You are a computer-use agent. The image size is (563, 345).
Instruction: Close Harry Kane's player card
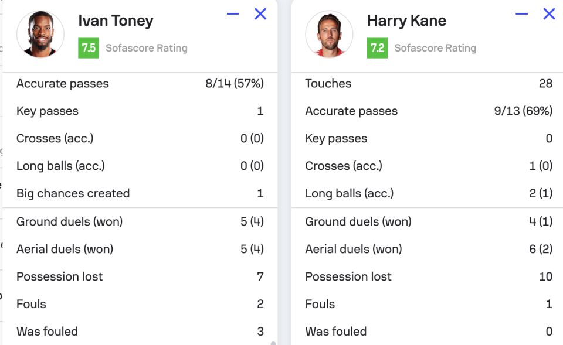pyautogui.click(x=549, y=14)
